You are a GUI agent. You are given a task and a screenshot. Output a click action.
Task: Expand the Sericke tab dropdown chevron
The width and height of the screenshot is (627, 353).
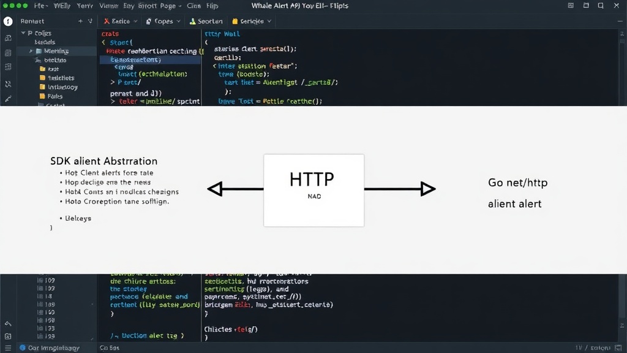[x=269, y=21]
